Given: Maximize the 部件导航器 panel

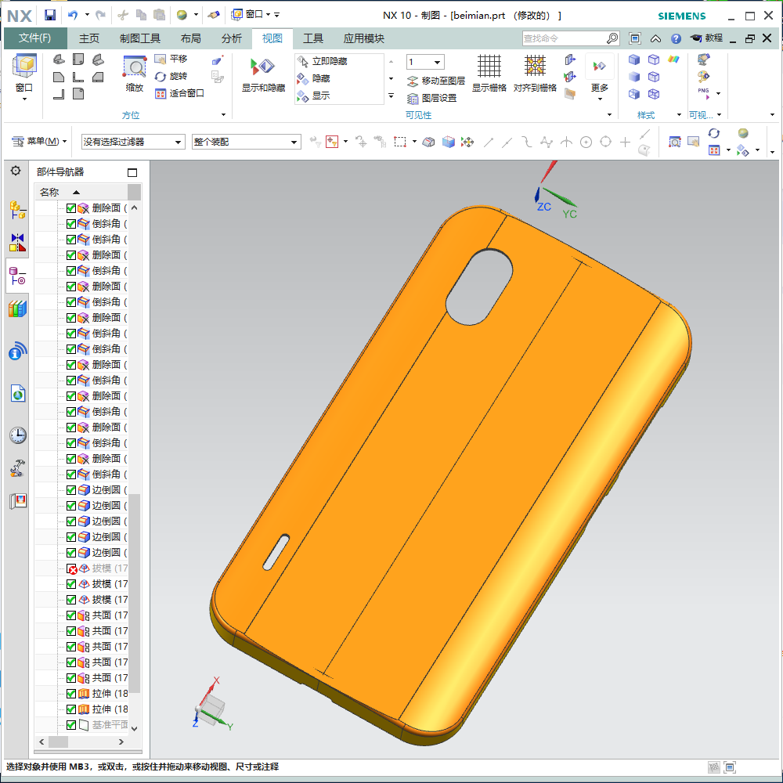Looking at the screenshot, I should click(132, 172).
